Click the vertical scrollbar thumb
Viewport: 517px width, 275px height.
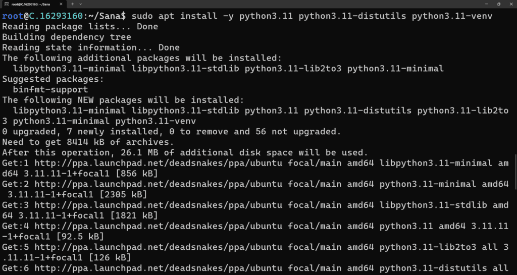(x=515, y=172)
